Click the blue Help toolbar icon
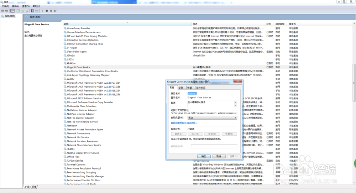 [32, 11]
